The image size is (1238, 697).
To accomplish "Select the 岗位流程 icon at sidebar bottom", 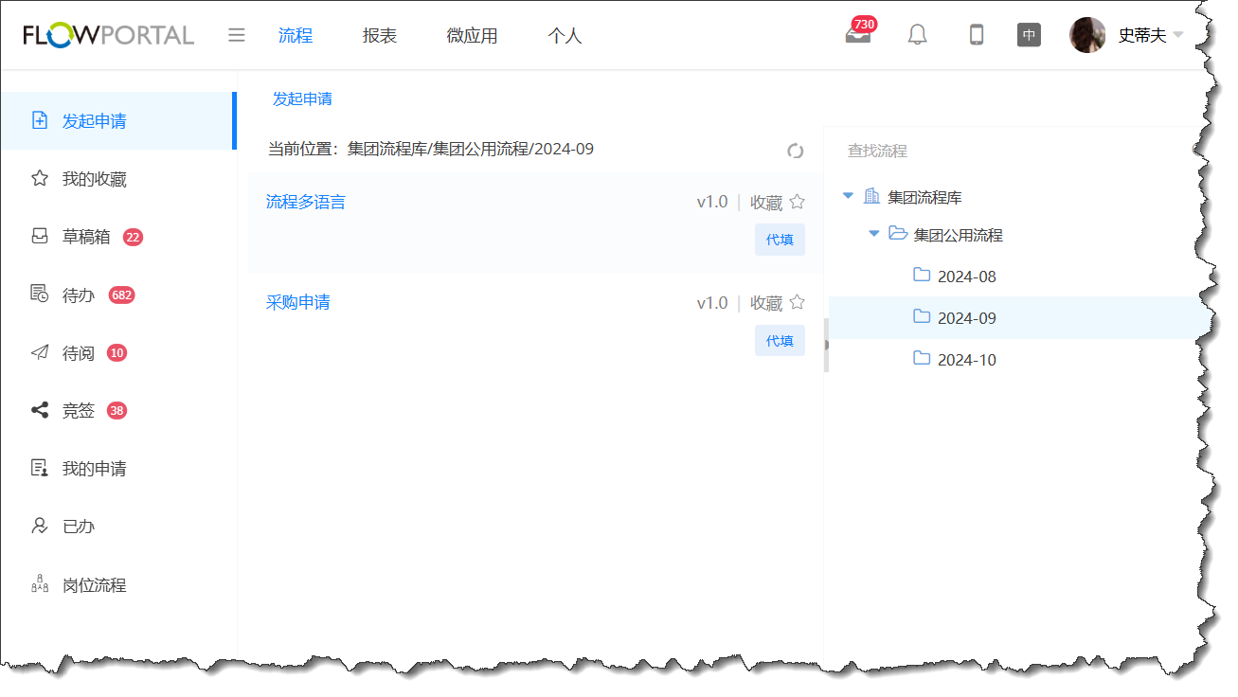I will (x=39, y=584).
